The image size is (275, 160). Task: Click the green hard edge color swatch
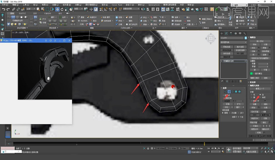251,74
